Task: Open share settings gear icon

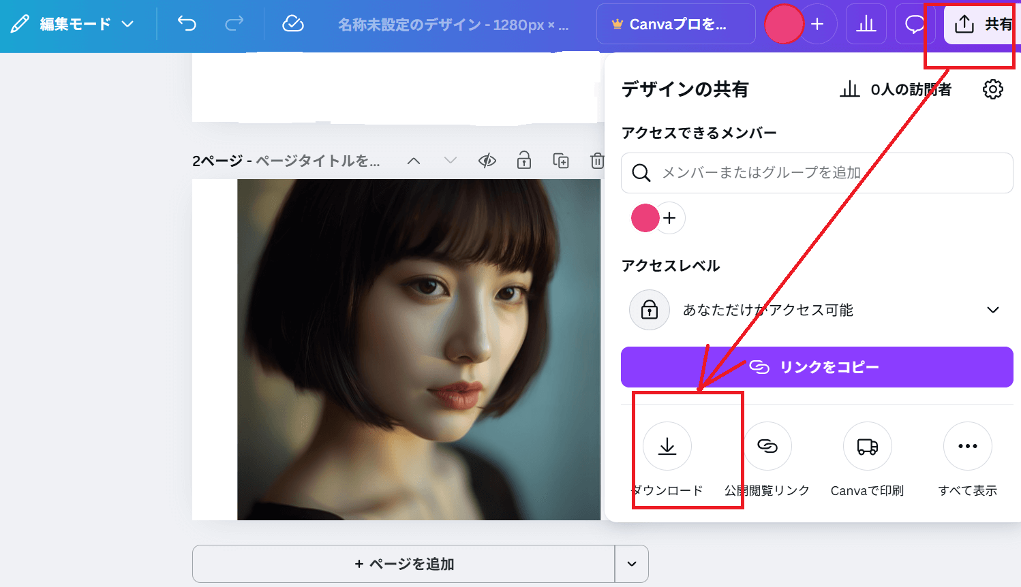Action: (992, 89)
